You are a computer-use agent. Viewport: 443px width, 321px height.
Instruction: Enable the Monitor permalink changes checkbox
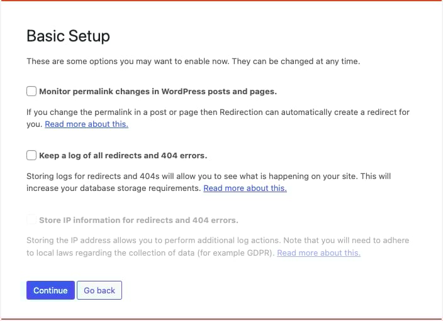coord(31,91)
